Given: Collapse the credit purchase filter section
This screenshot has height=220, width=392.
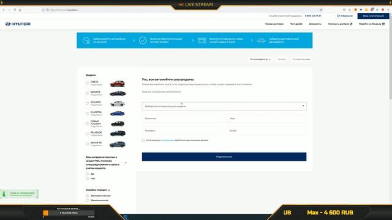Looking at the screenshot, I should click(x=126, y=163).
